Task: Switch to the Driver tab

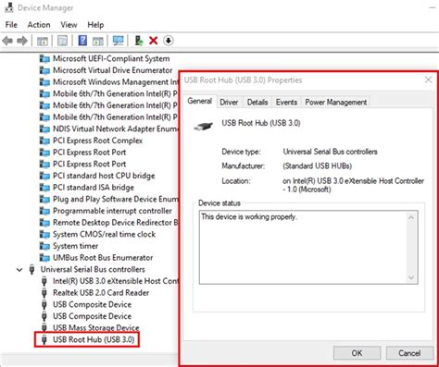Action: click(229, 102)
